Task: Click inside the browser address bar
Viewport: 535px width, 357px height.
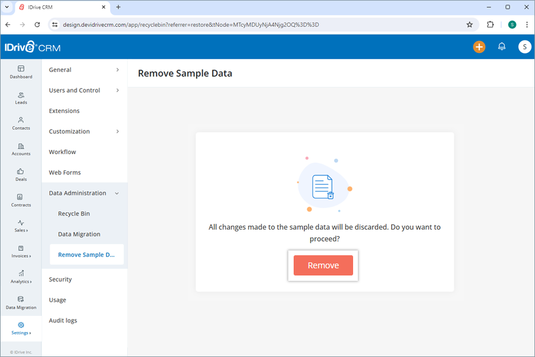Action: pyautogui.click(x=238, y=25)
